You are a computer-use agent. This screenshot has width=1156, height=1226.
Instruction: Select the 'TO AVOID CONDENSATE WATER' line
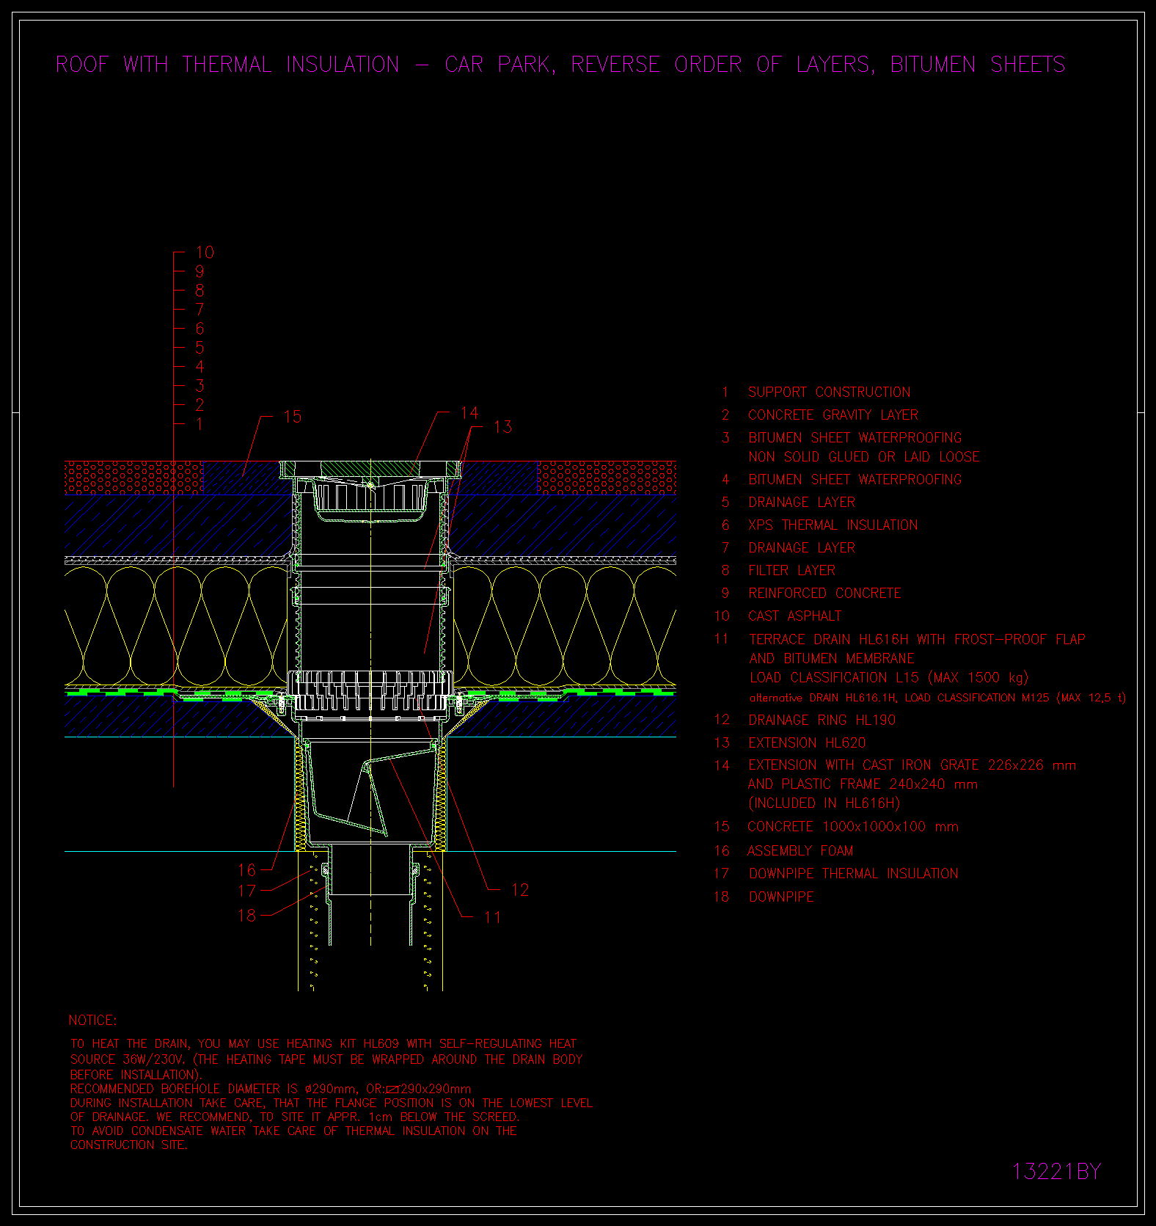click(293, 1131)
